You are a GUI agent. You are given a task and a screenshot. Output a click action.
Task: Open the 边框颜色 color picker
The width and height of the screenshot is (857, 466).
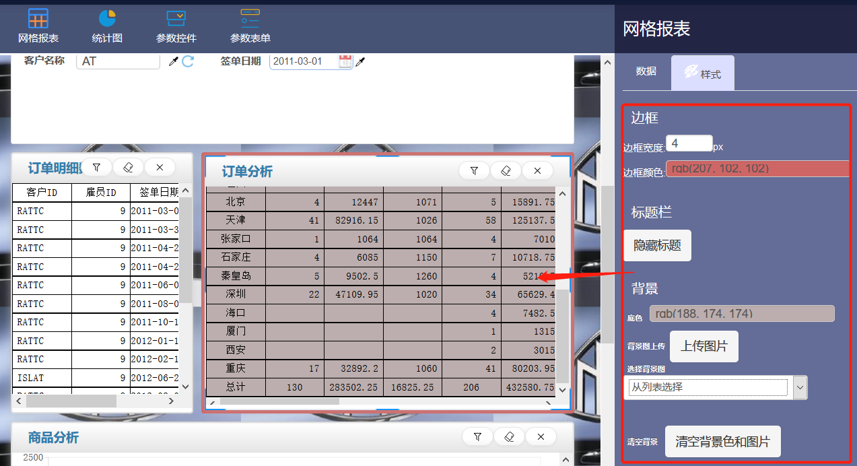tap(758, 168)
